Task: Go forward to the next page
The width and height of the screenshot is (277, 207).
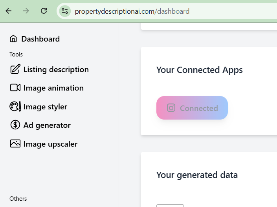Action: pos(26,11)
